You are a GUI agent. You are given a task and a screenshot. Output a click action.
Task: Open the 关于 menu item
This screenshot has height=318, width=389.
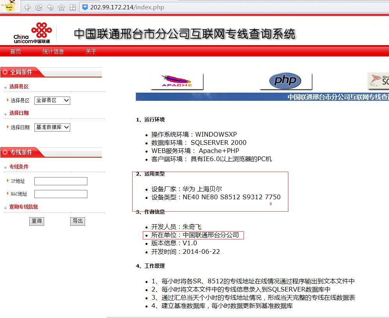tap(91, 51)
